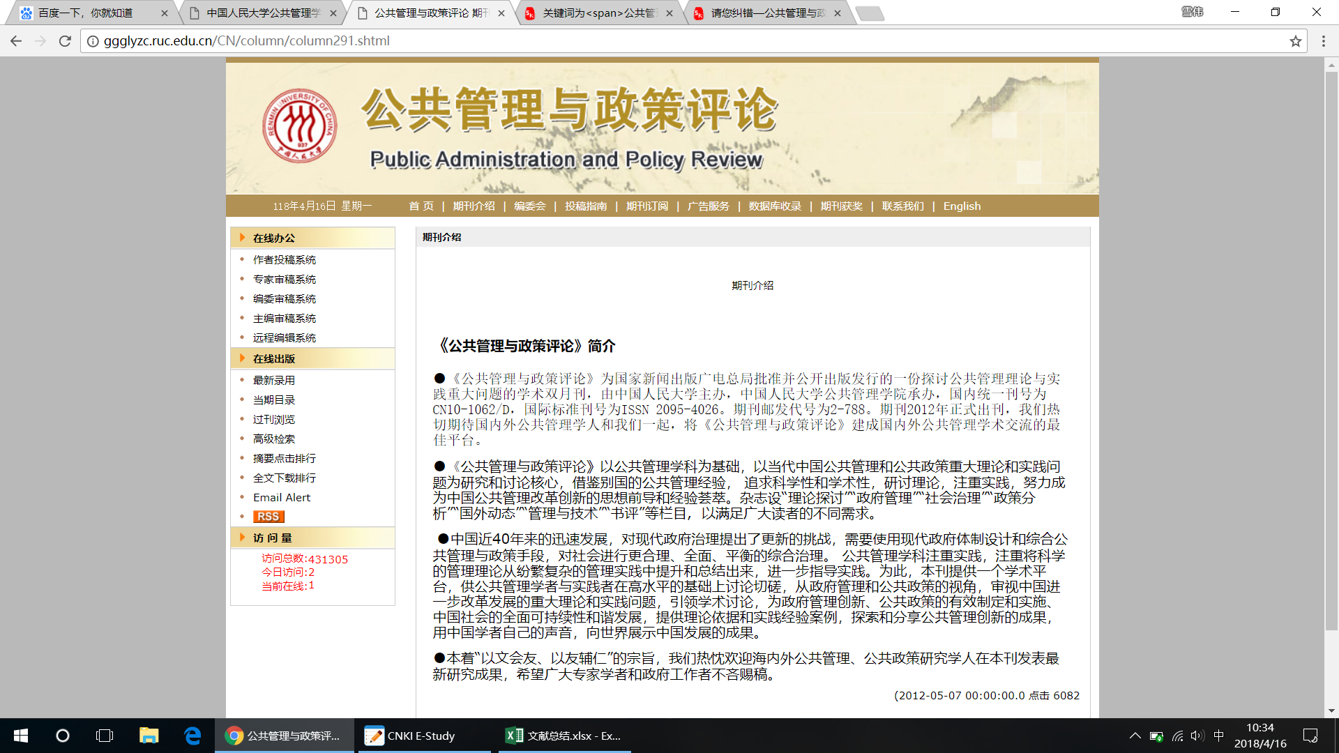Launch Edge browser from taskbar
The image size is (1339, 753).
[x=192, y=736]
